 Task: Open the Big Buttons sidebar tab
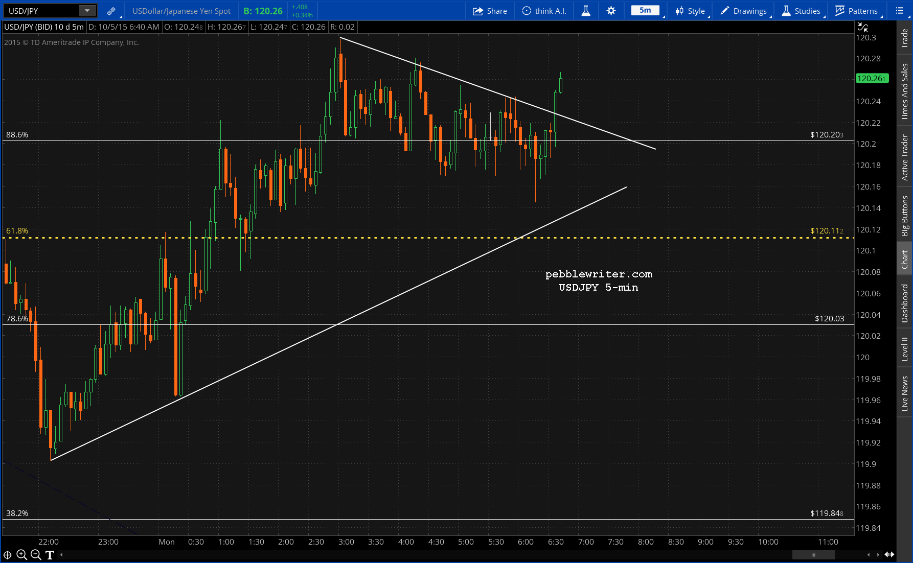905,216
